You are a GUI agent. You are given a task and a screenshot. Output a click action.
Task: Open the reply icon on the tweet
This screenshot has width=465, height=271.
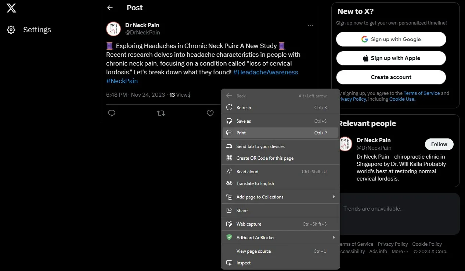(x=112, y=113)
